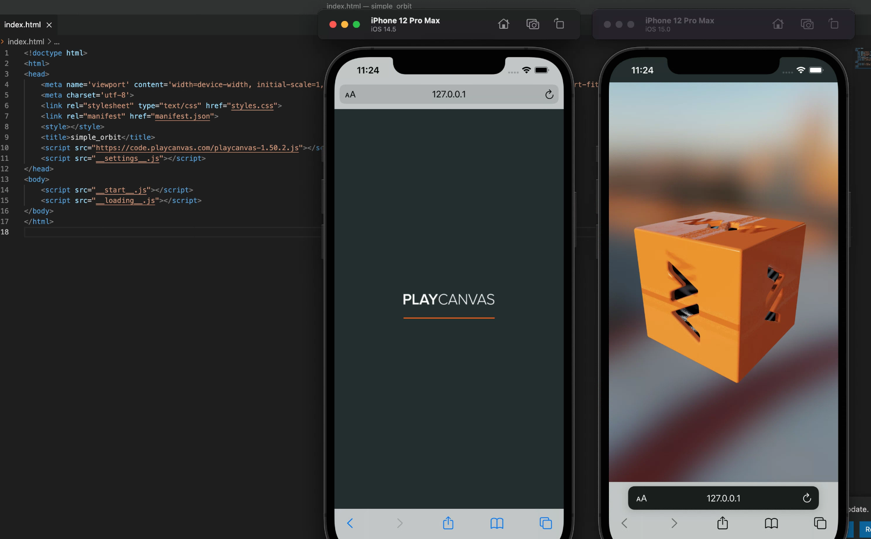Expand the breadcrumb ellipsis next to index.html
Image resolution: width=871 pixels, height=539 pixels.
coord(56,41)
